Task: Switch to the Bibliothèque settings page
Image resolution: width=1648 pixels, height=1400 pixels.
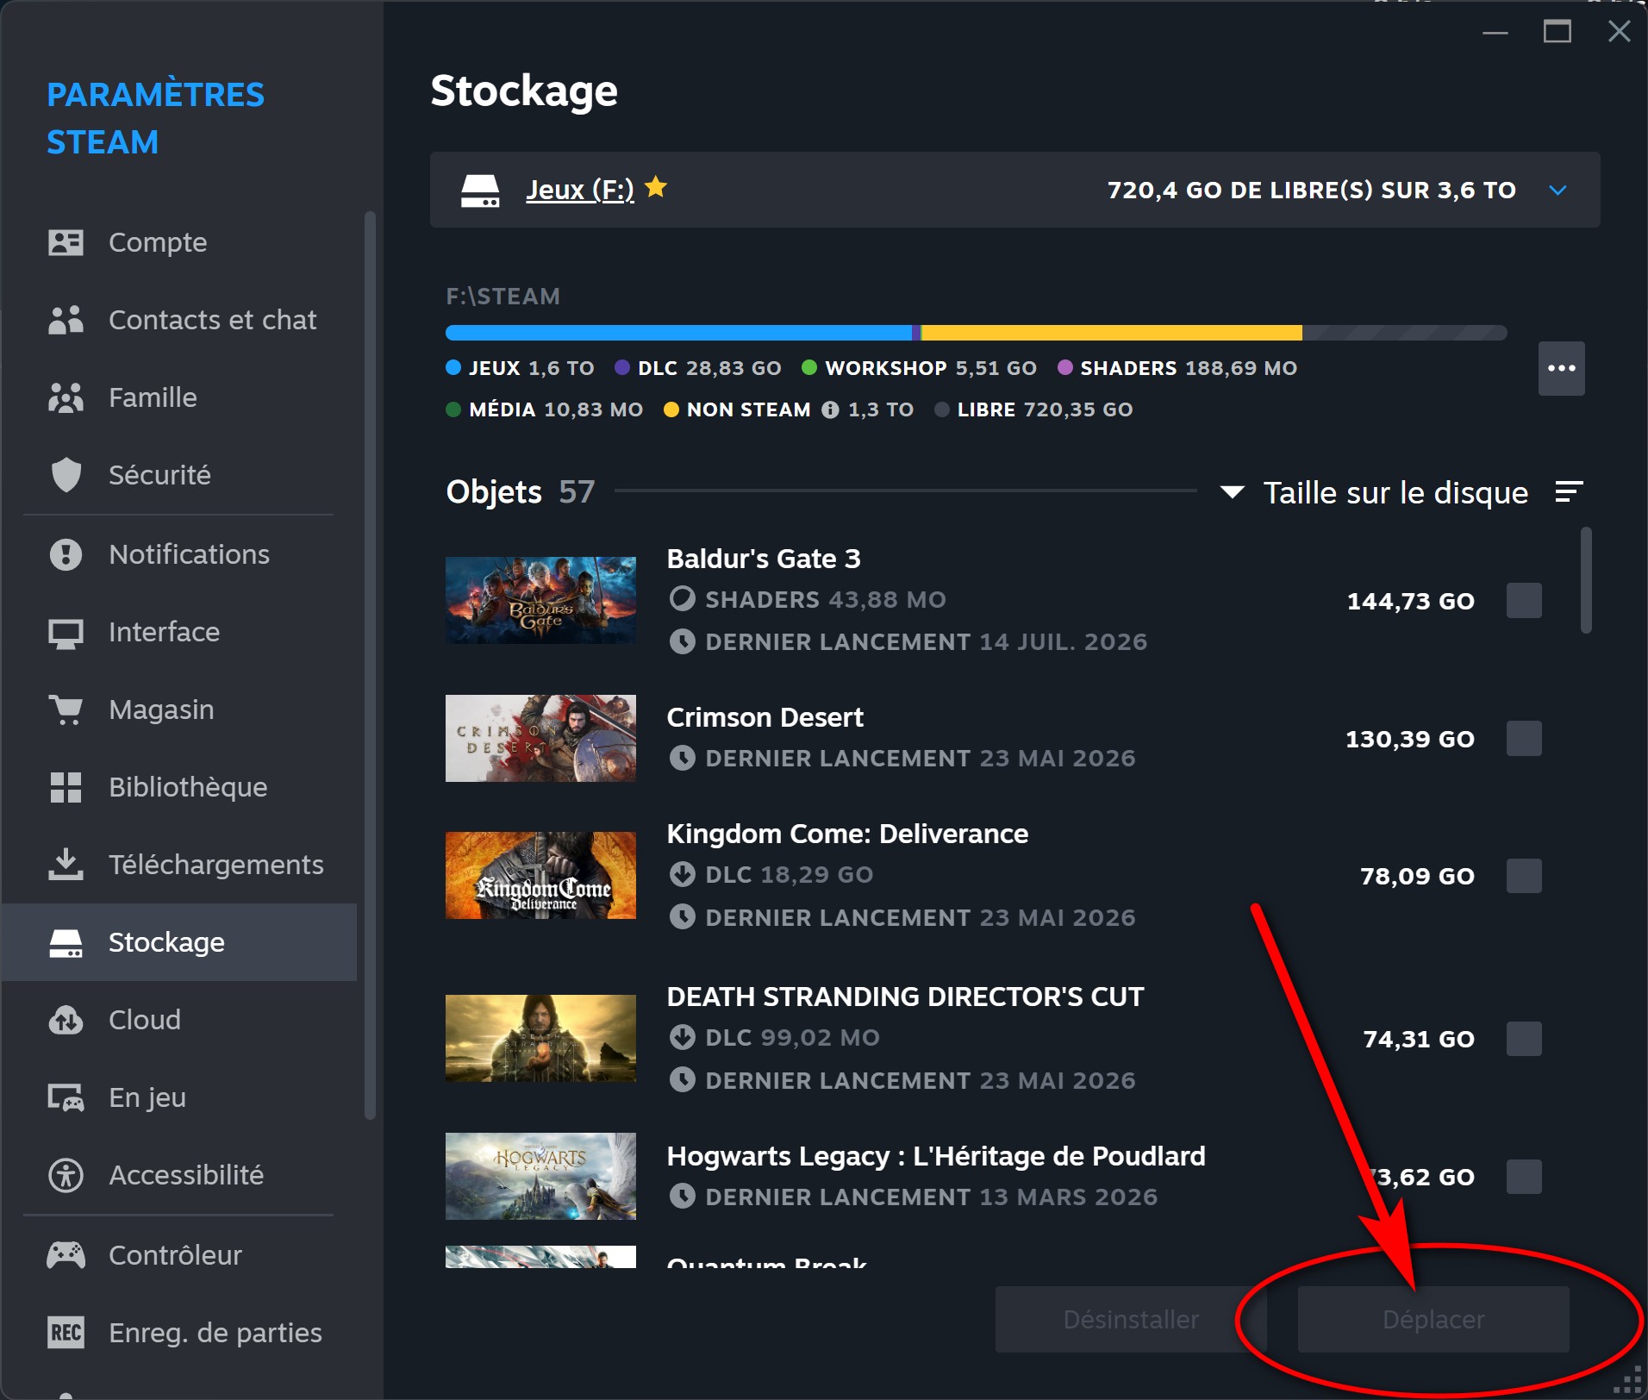Action: click(179, 787)
